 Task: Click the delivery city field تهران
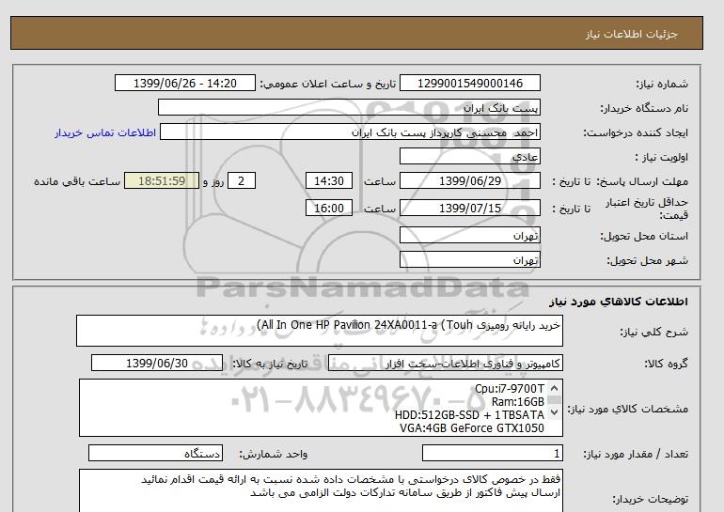pos(469,259)
